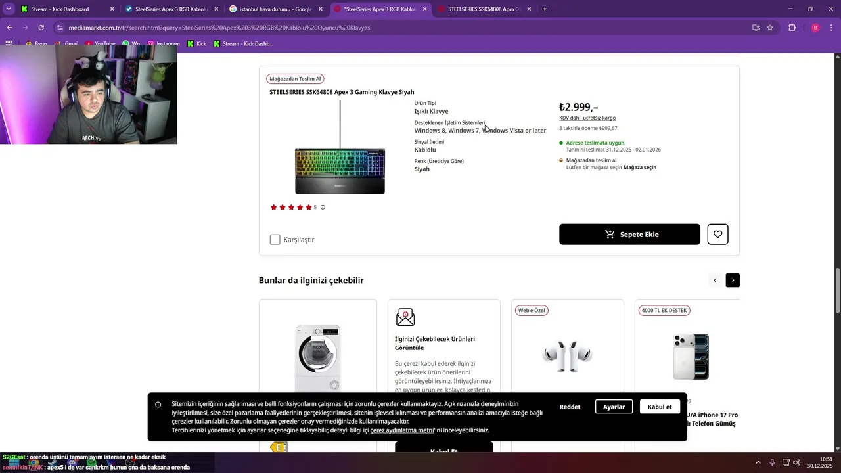Open the volume tray icon
Image resolution: width=841 pixels, height=473 pixels.
point(797,462)
